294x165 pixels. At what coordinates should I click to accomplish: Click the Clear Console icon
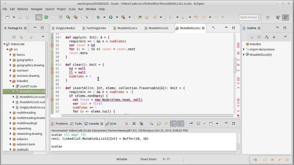[151, 124]
